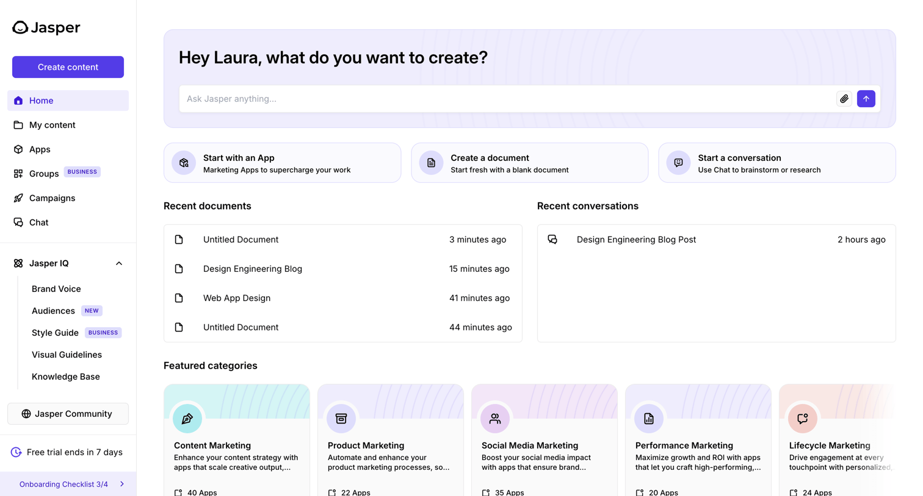
Task: Choose Create a document card
Action: tap(529, 163)
